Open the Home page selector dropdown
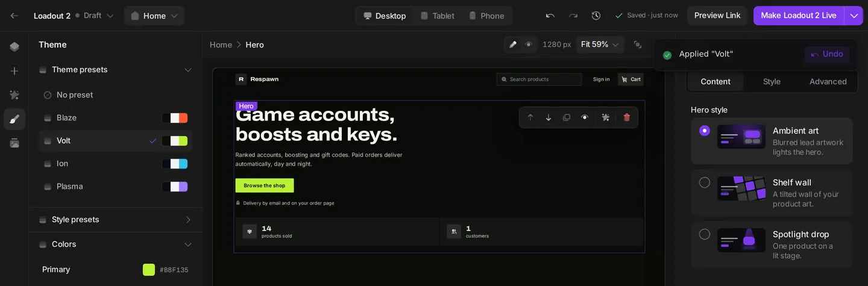The image size is (868, 286). pos(154,16)
